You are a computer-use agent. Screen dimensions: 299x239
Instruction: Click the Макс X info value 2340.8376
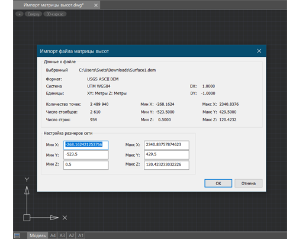[229, 104]
